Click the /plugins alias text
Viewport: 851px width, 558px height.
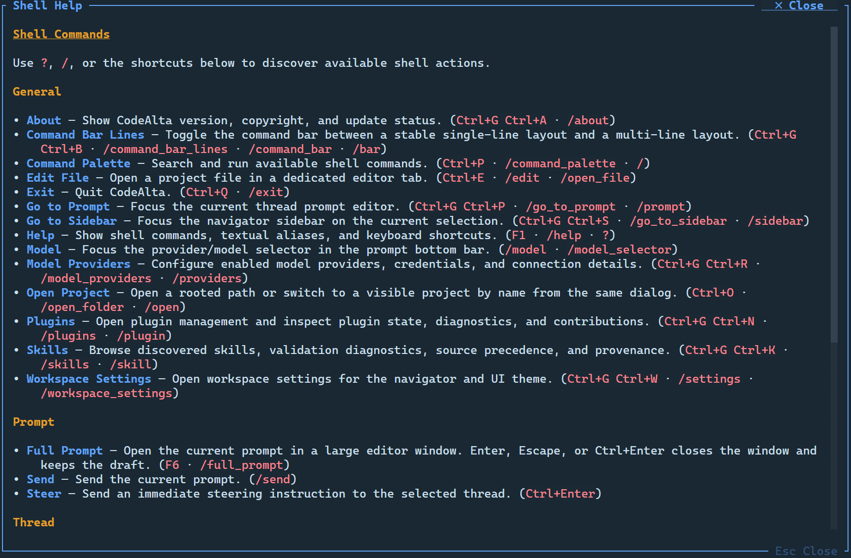[x=68, y=336]
